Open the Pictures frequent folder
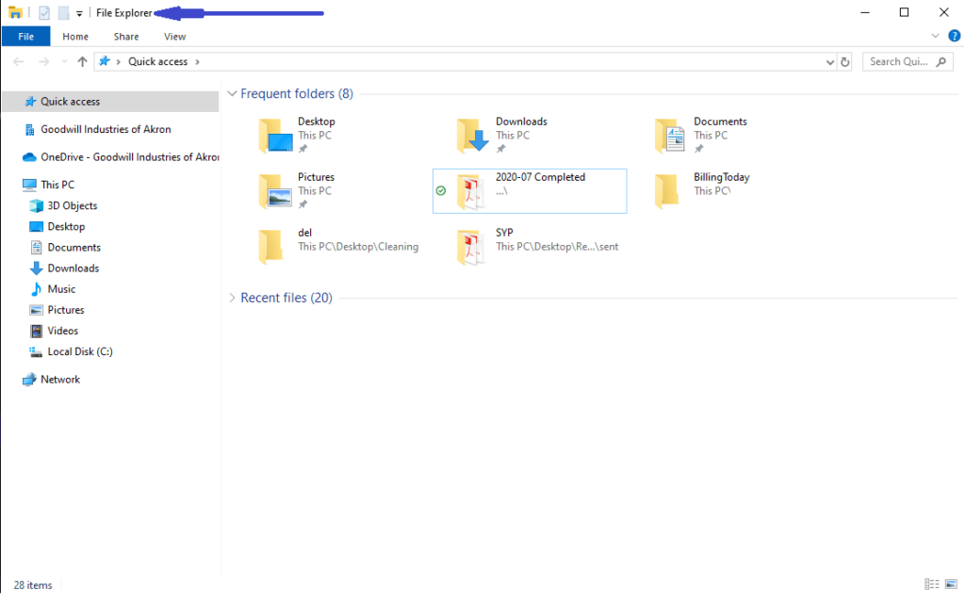 click(x=316, y=177)
